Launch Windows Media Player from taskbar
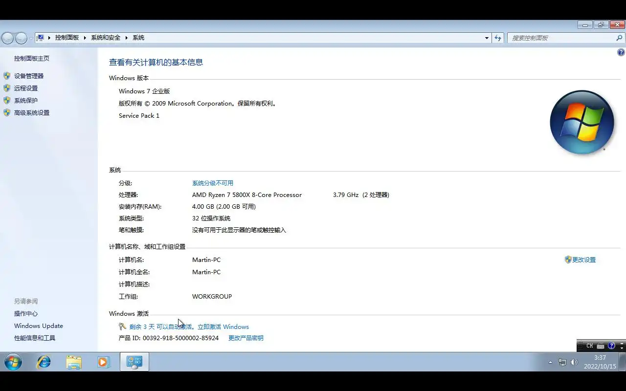The height and width of the screenshot is (391, 626). coord(103,362)
